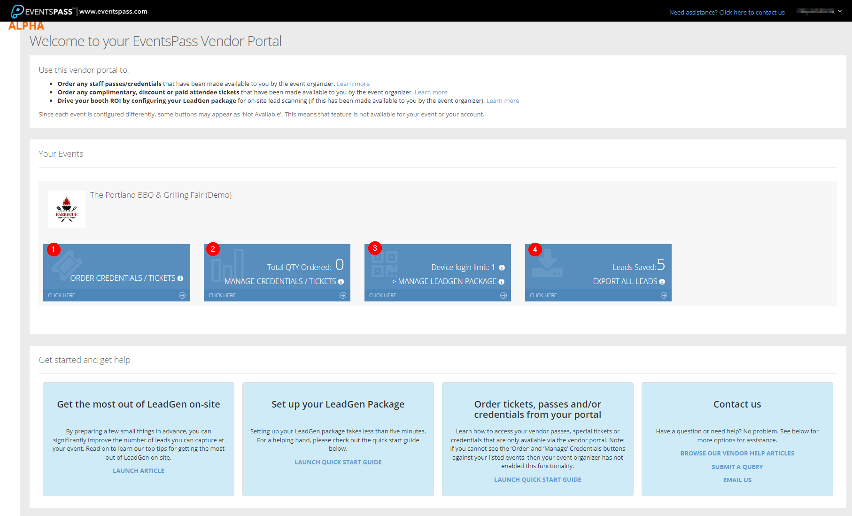Click arrow icon on Export Leads tile footer
The image size is (852, 516).
tap(664, 295)
